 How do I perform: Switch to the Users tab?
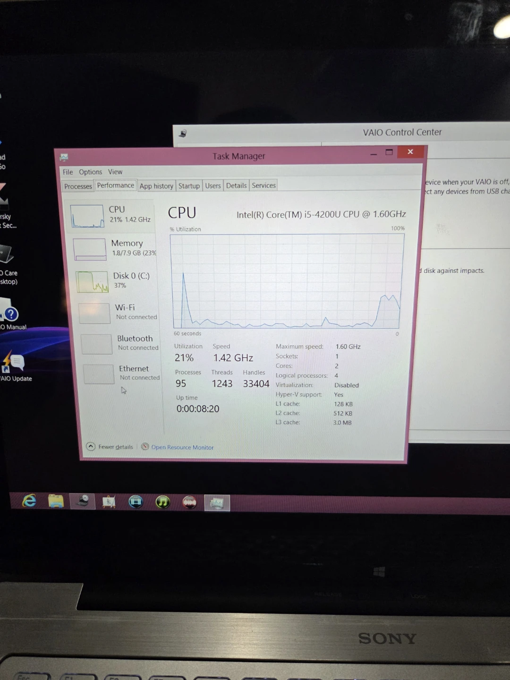pos(213,186)
